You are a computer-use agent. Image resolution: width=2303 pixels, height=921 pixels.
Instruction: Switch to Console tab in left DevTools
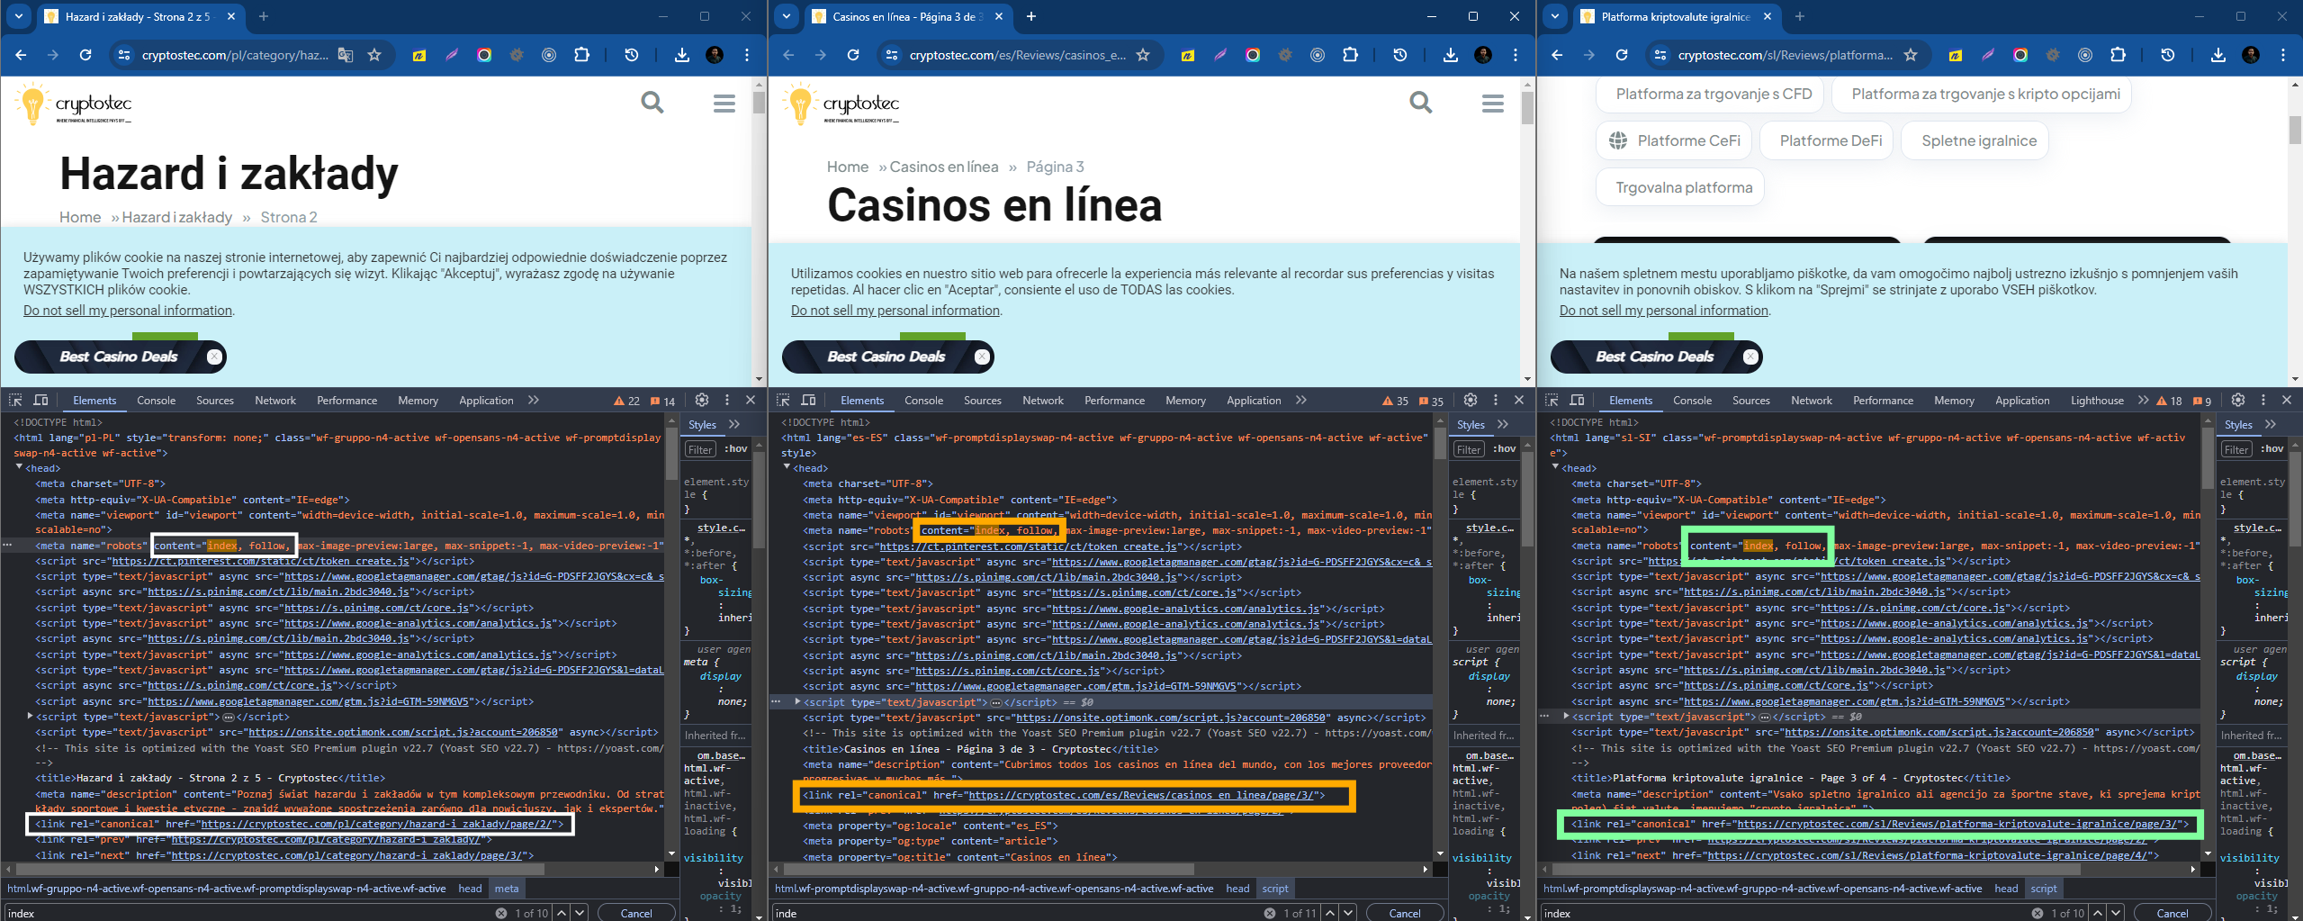tap(156, 401)
